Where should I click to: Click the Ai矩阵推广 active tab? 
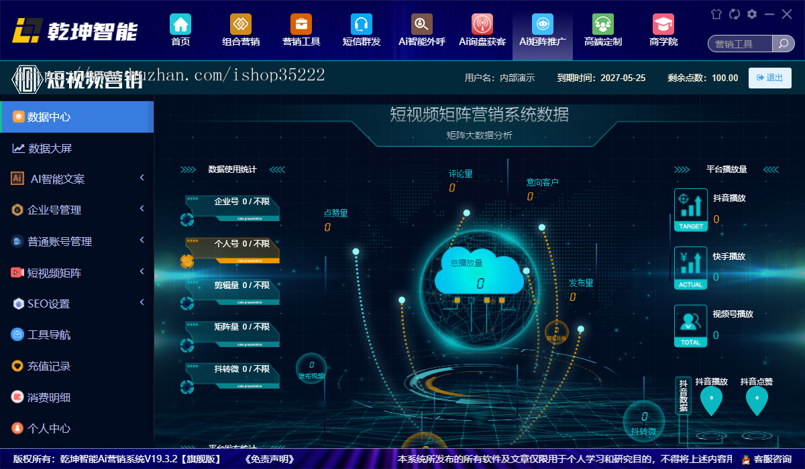pyautogui.click(x=543, y=30)
